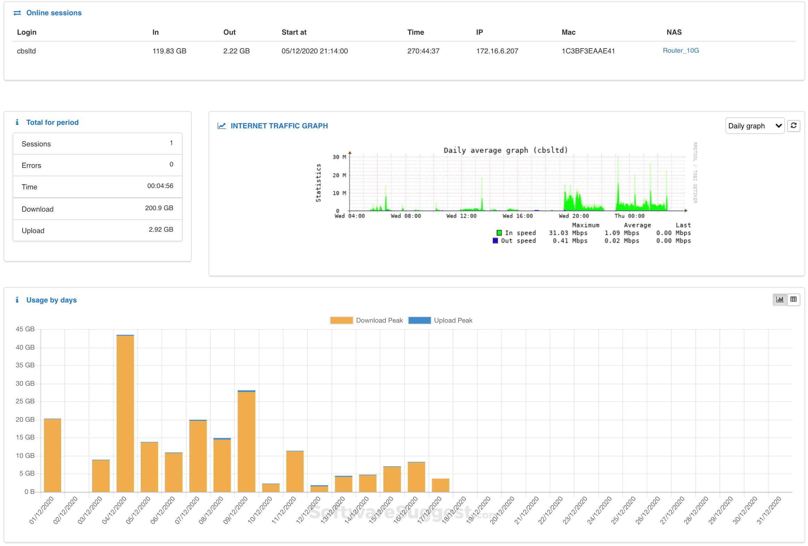
Task: Click the blue Out speed legend square
Action: [x=495, y=240]
